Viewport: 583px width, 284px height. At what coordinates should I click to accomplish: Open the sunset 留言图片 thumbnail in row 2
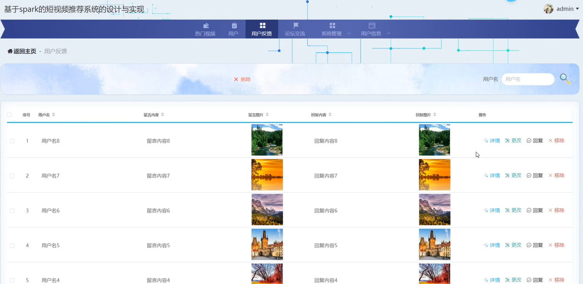(x=267, y=175)
